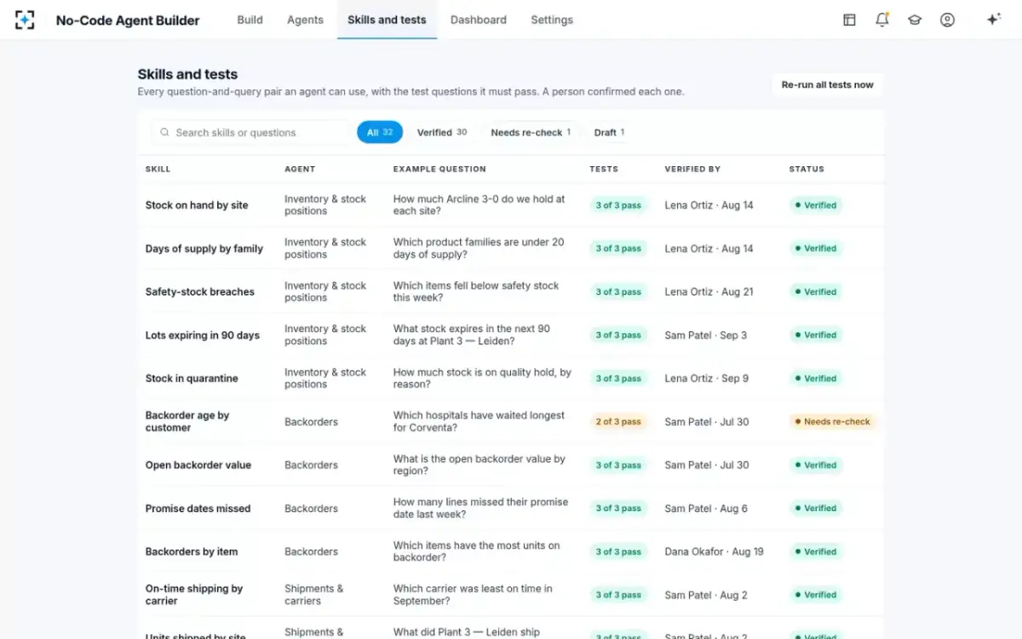Screen dimensions: 1022x639
Task: Click the Arcline 3-0 example question
Action: (x=479, y=205)
